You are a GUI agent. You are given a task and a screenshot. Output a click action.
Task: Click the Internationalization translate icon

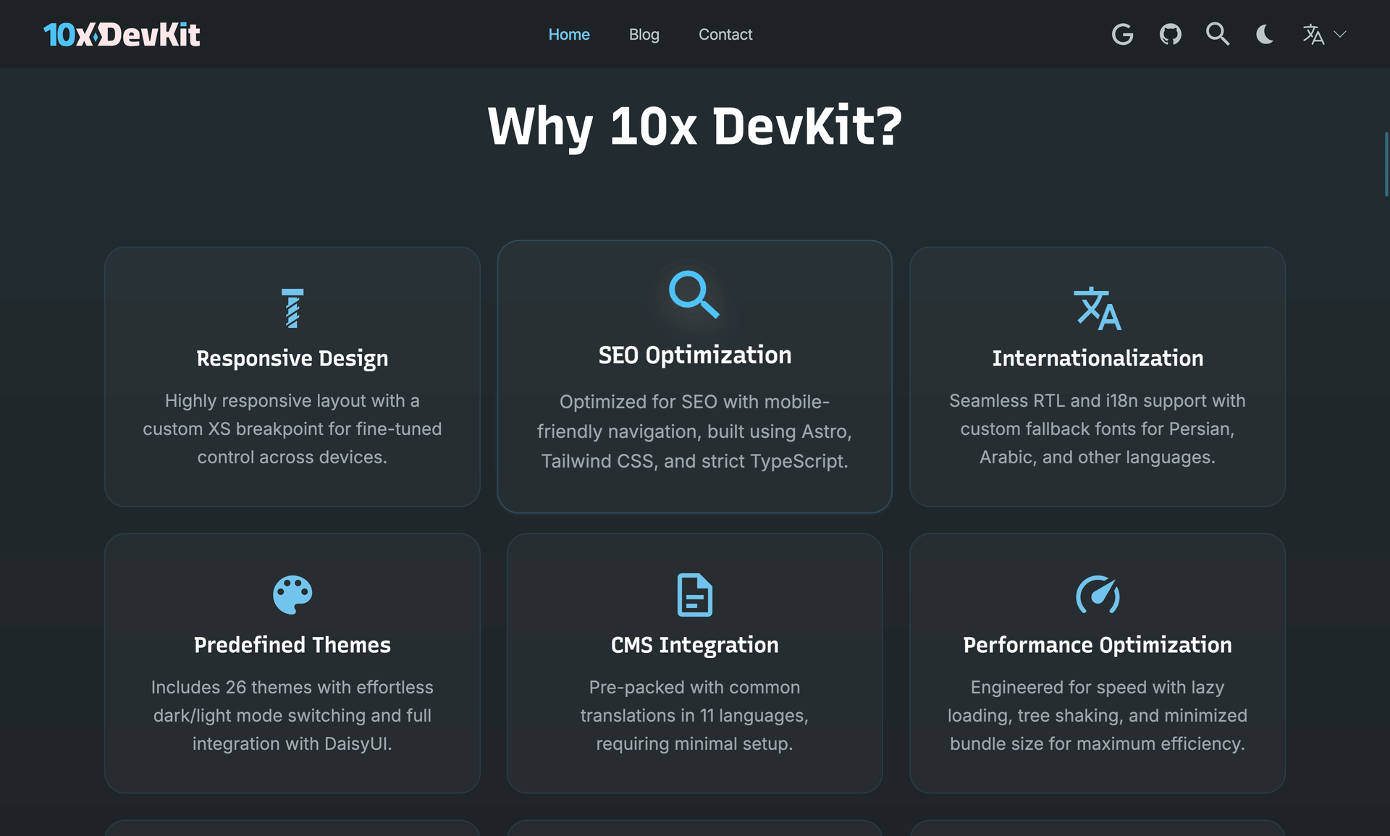[1098, 308]
